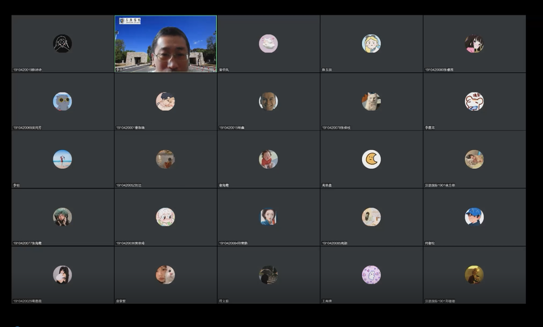Select the participant tile labeled 1910420084
Image resolution: width=543 pixels, height=327 pixels.
(x=268, y=217)
